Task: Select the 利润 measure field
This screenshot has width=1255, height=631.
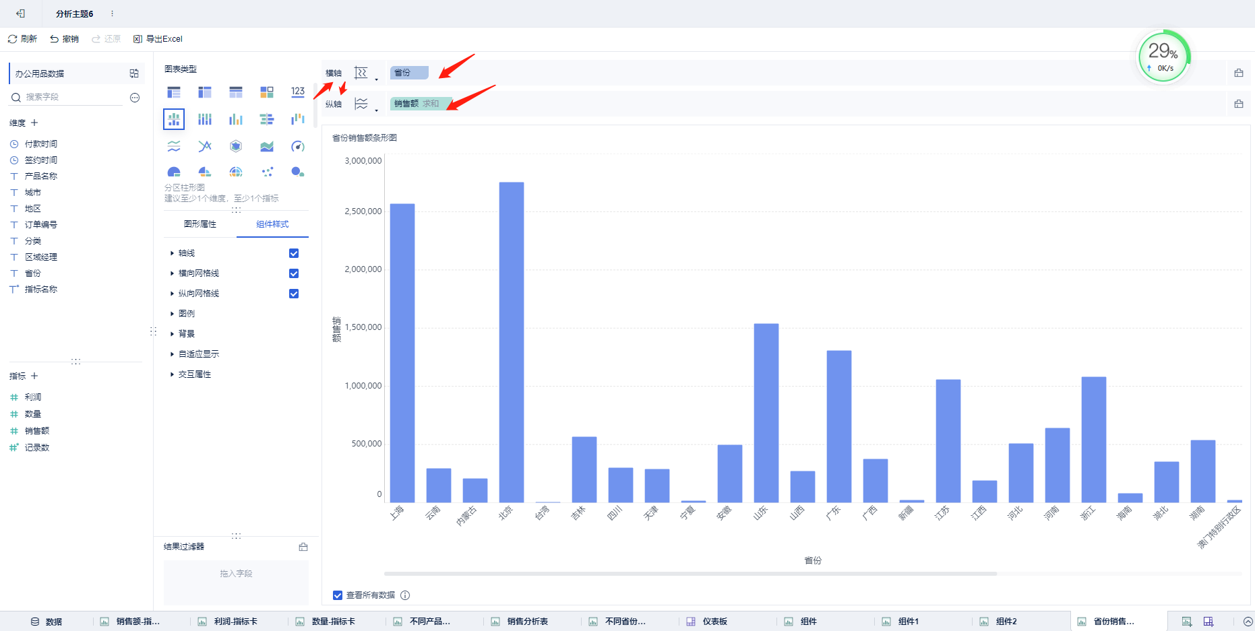Action: click(x=33, y=397)
